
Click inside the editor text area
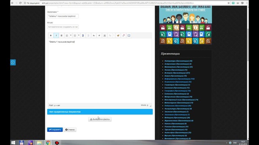(100, 71)
